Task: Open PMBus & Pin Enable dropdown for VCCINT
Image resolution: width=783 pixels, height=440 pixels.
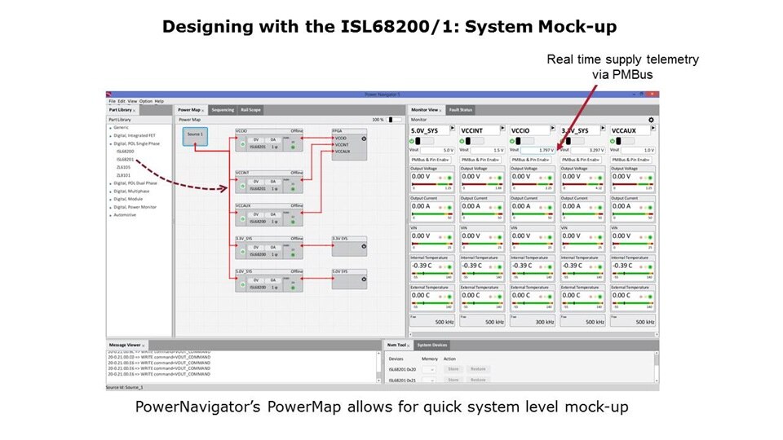Action: point(480,160)
